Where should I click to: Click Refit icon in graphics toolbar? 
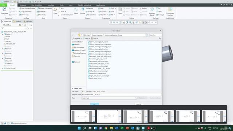[x=111, y=23]
